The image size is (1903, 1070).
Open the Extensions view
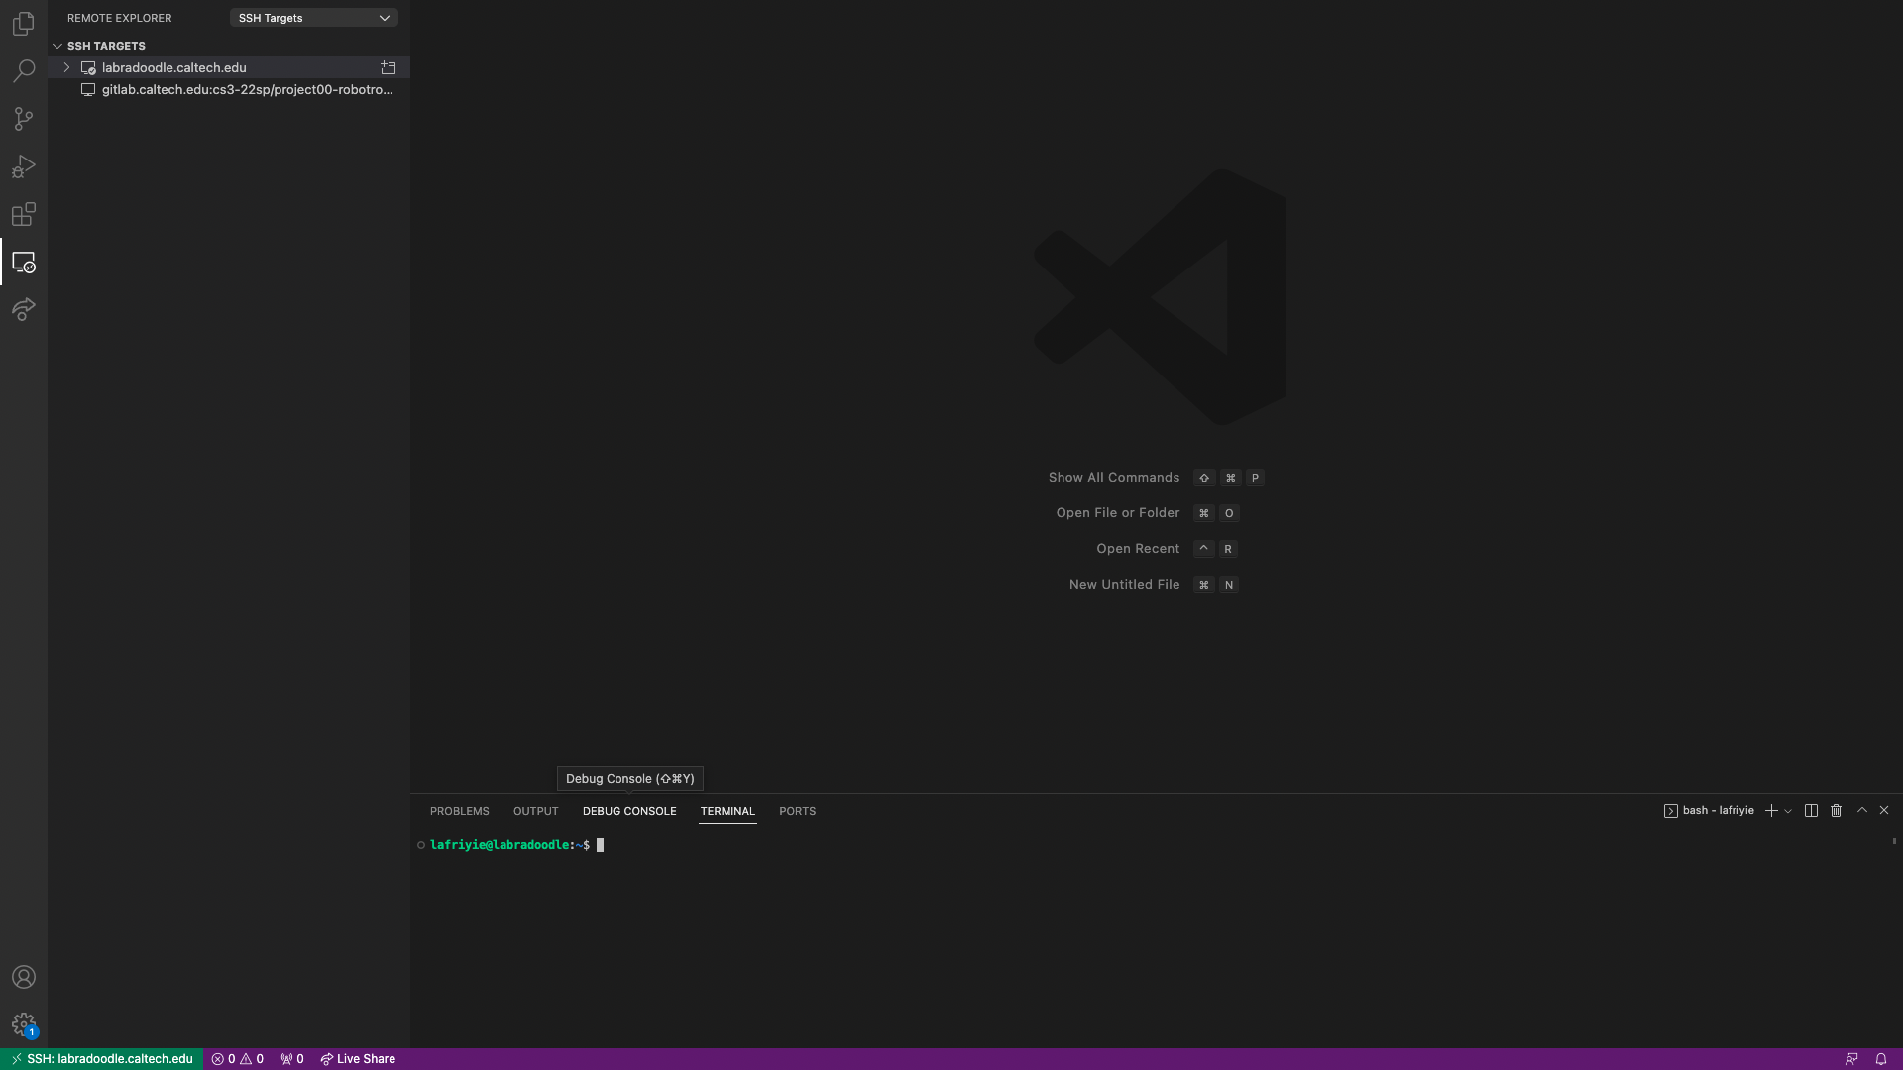[x=24, y=214]
